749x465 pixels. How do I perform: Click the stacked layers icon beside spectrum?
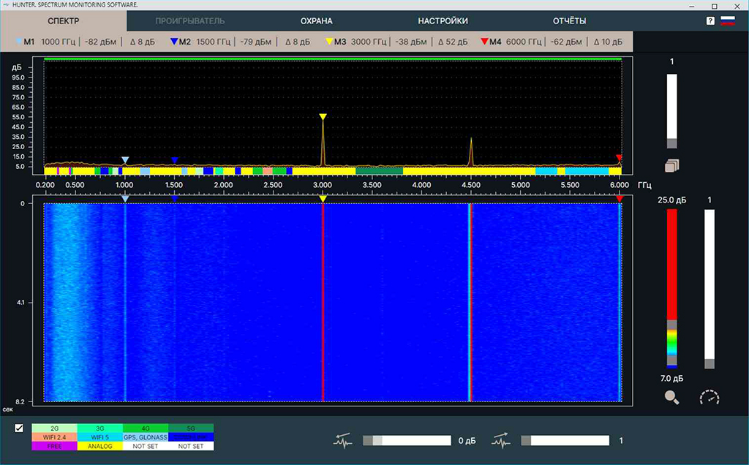(x=671, y=166)
